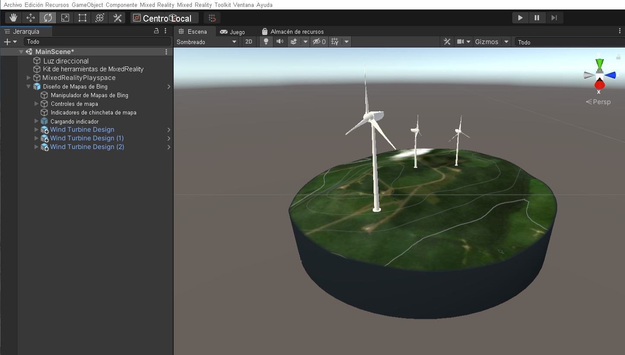Click blue Z axis on orientation gizmo

pyautogui.click(x=610, y=75)
